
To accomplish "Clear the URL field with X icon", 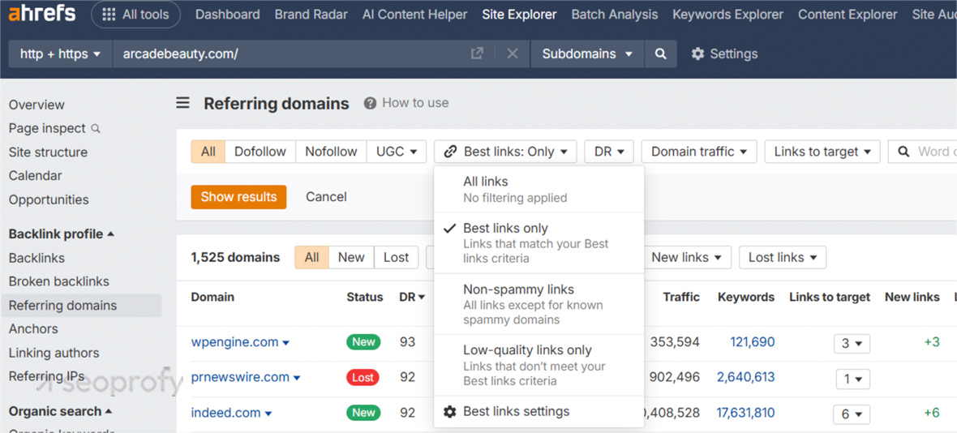I will point(513,54).
